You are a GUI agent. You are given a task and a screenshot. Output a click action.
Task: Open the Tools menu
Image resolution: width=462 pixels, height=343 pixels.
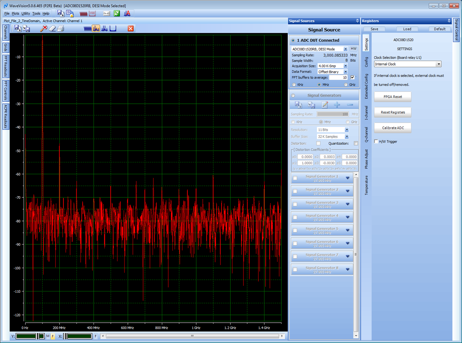coord(36,14)
